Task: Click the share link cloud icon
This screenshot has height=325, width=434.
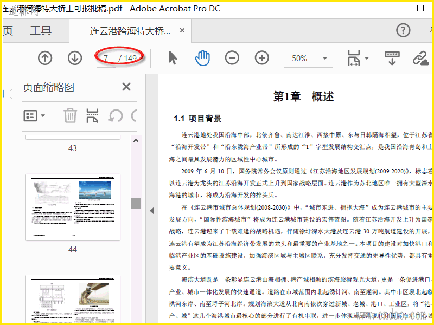Action: (x=421, y=58)
